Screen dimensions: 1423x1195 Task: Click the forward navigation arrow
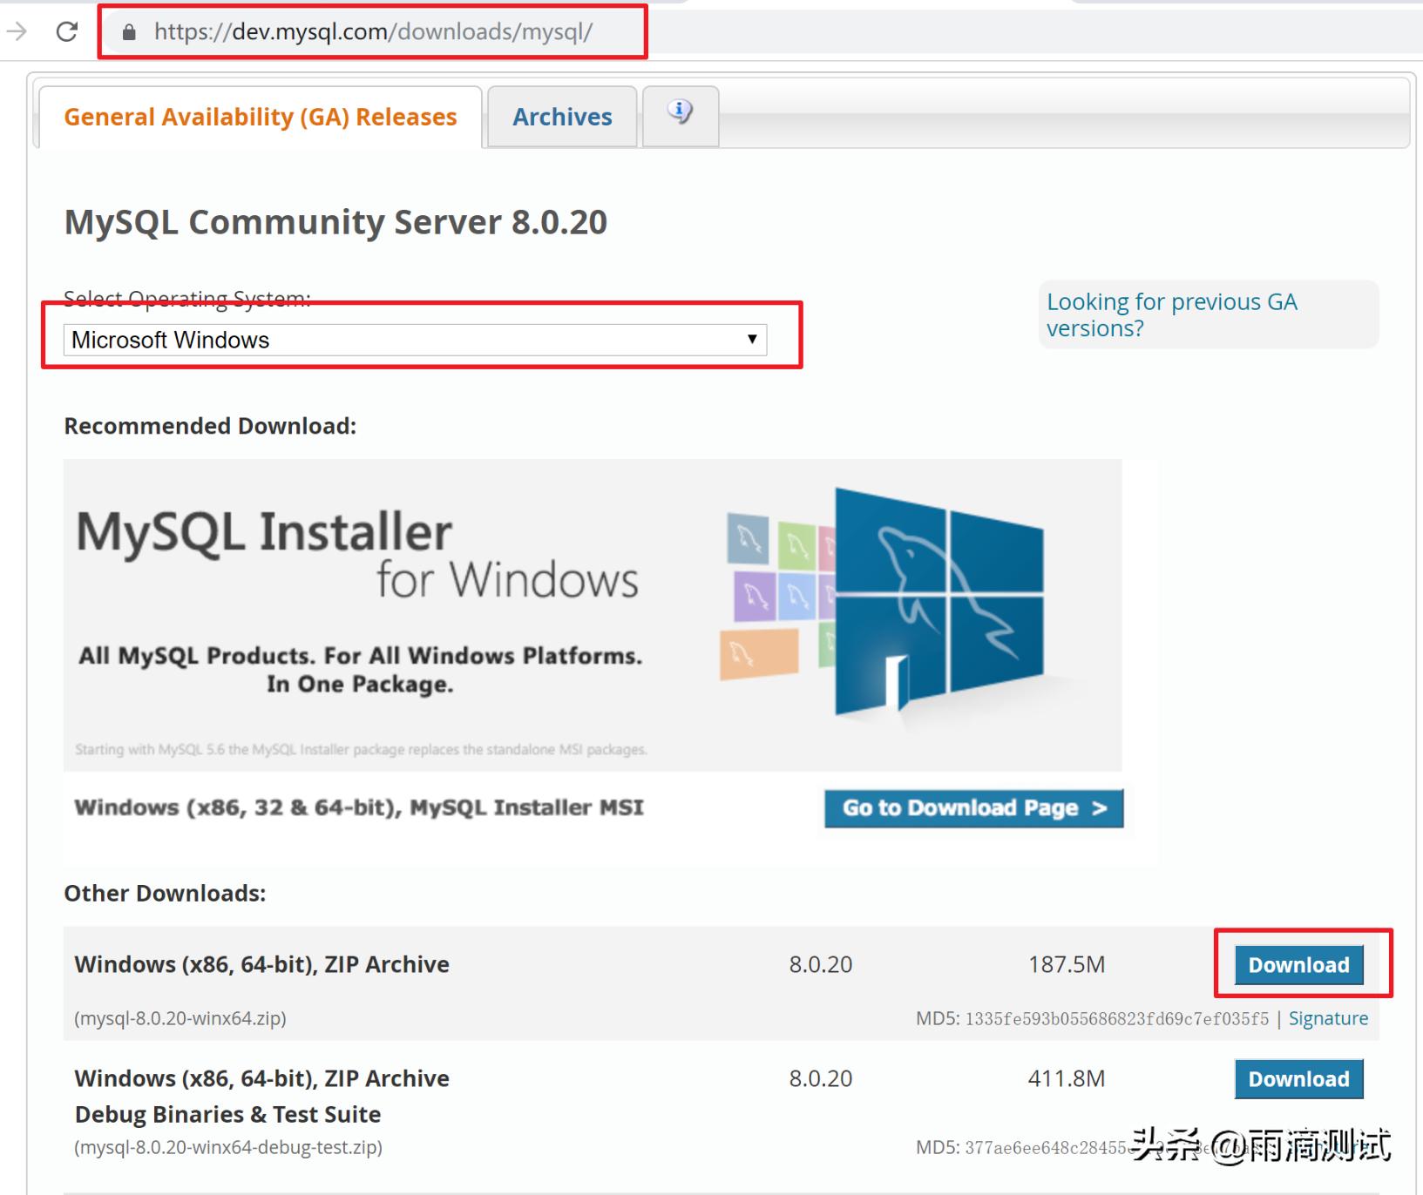point(16,31)
